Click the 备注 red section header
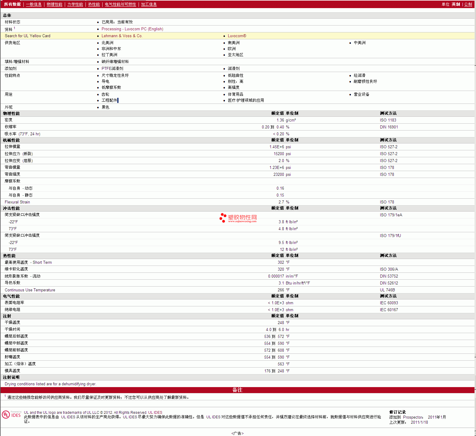Screen dimensions: 476x436 pos(237,390)
